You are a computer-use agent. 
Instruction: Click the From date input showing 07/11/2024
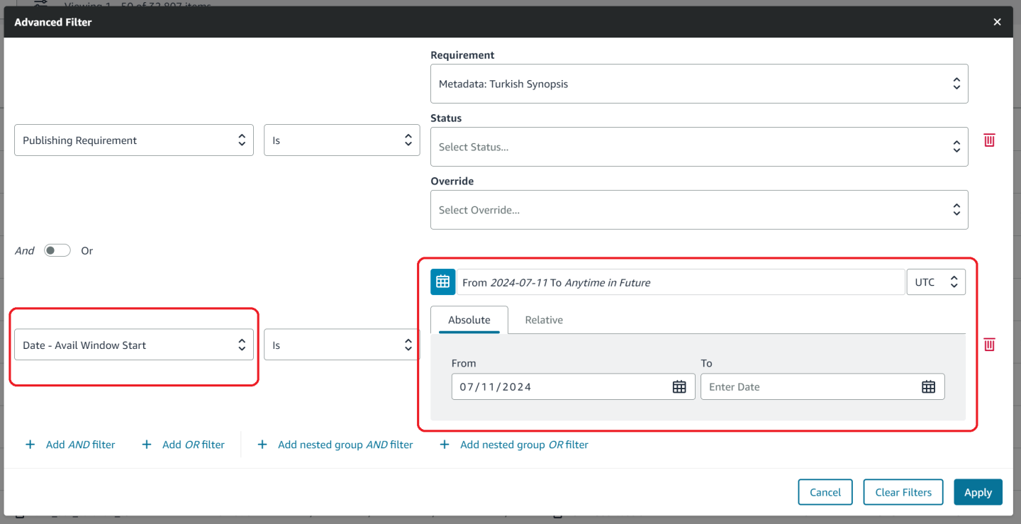point(574,386)
